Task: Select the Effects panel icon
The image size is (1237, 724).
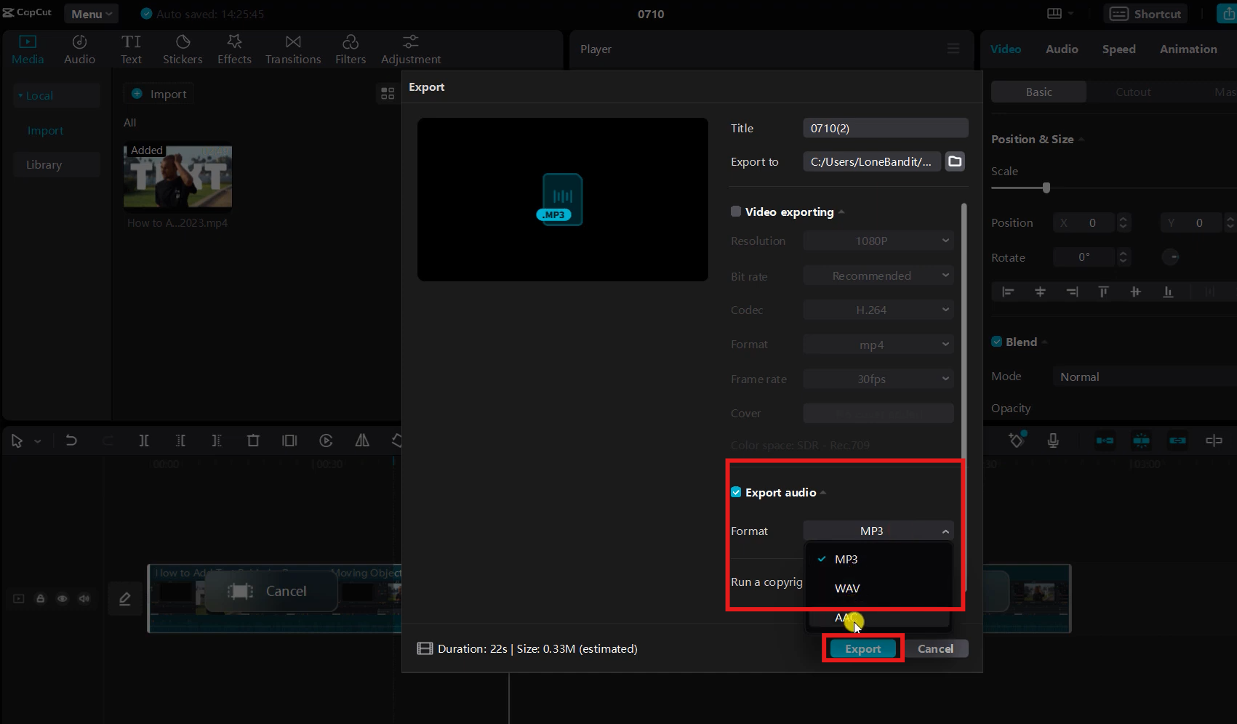Action: (233, 48)
